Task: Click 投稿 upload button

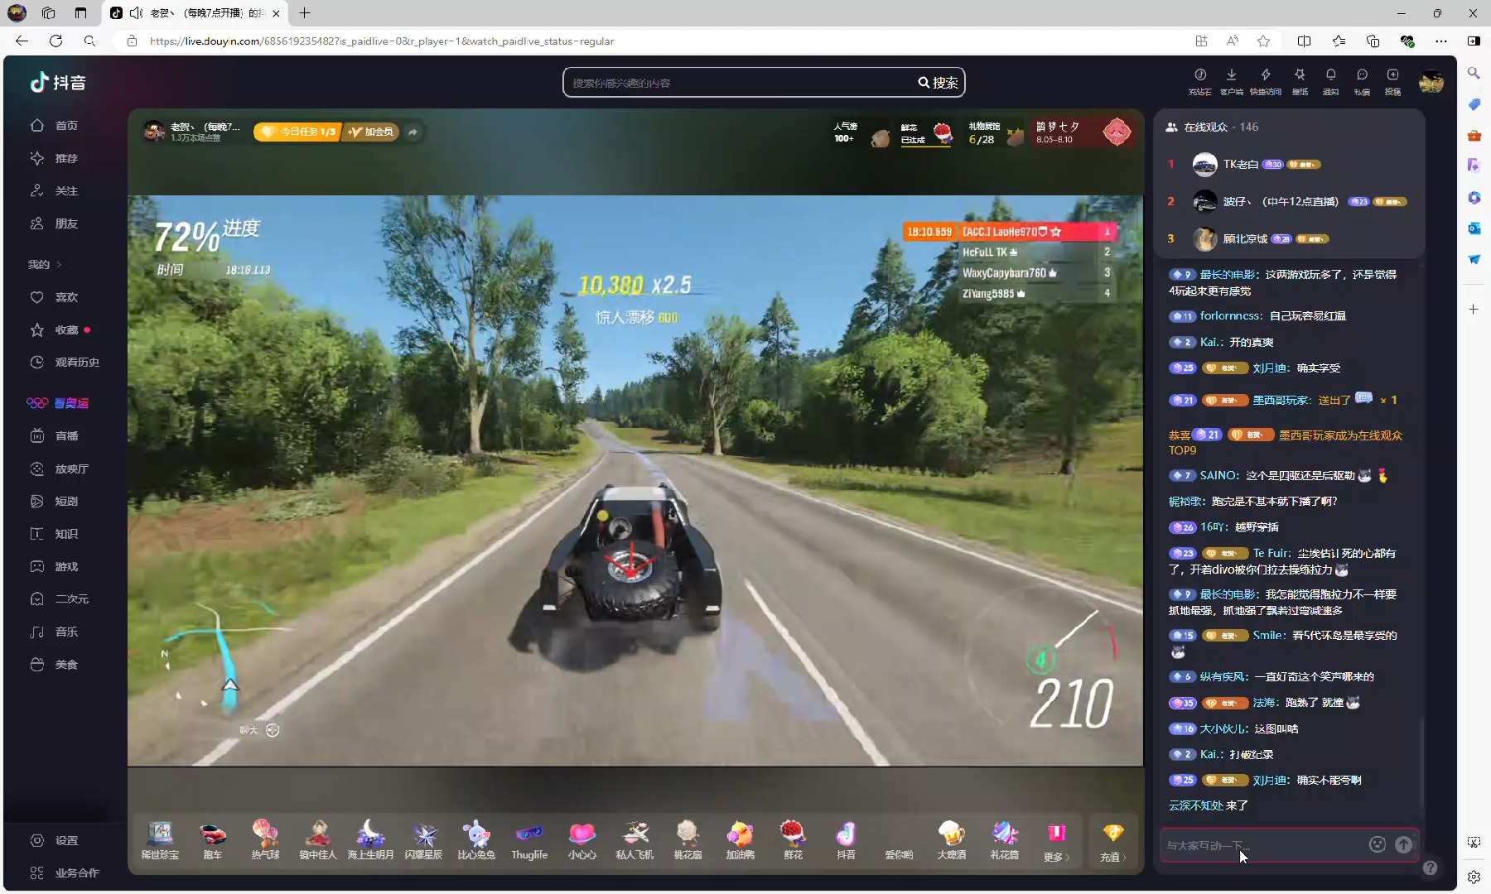Action: 1392,81
